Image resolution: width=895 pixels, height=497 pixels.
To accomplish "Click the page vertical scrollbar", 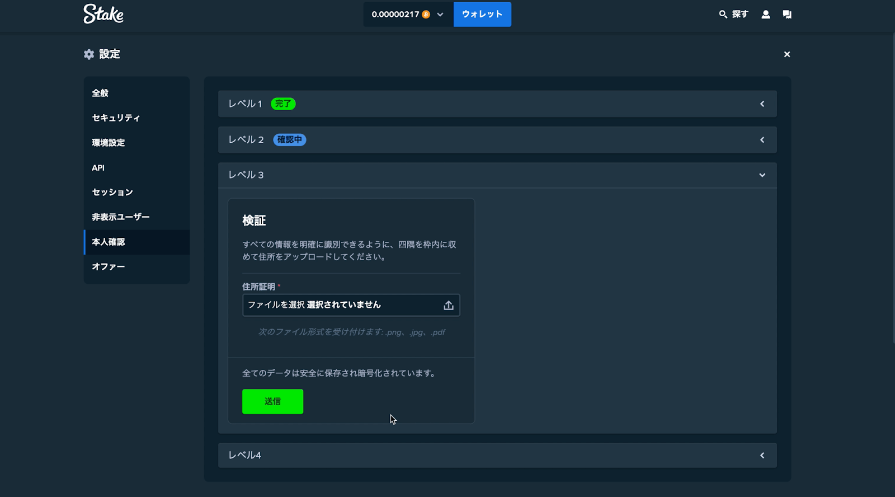I will (x=893, y=187).
